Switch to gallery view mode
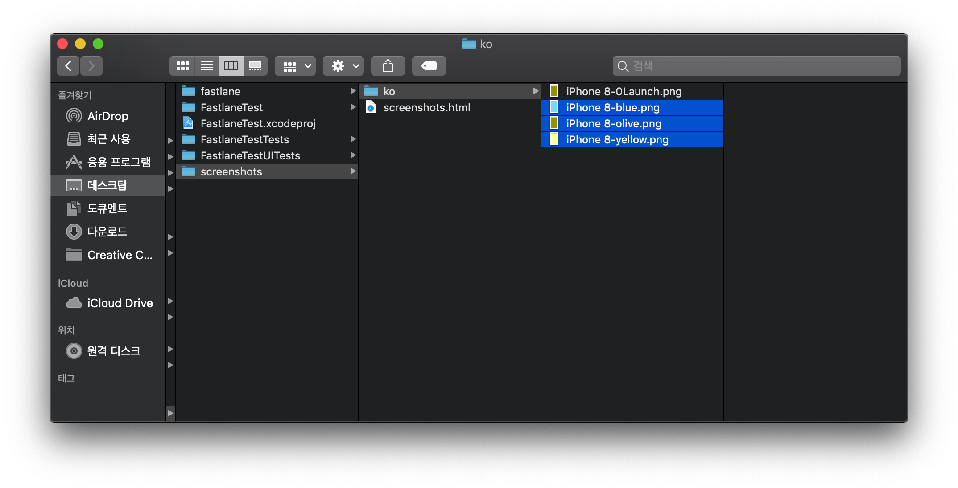The image size is (958, 488). coord(255,66)
